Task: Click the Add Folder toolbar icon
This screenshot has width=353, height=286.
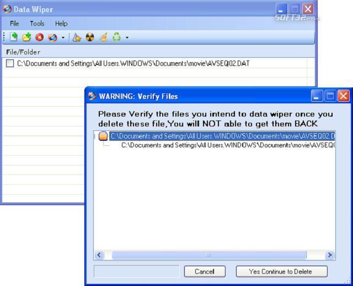Action: [x=26, y=37]
